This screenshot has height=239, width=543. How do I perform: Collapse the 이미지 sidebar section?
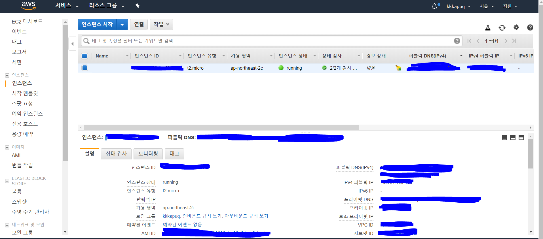tap(7, 147)
